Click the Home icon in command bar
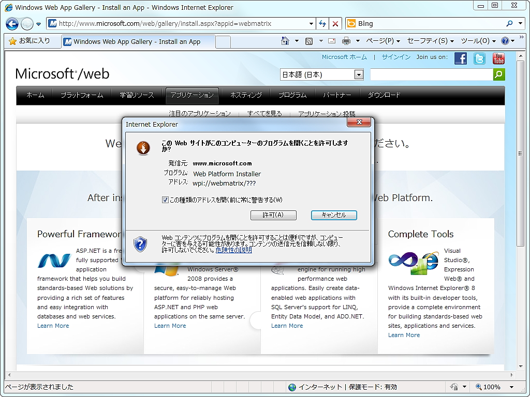 point(285,41)
